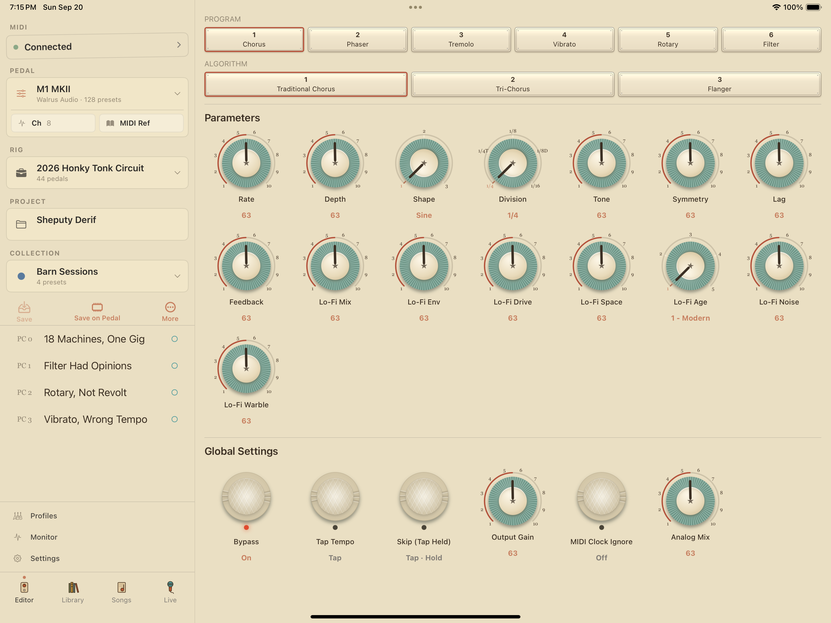
Task: Click the Lo-Fi Noise knob
Action: [779, 266]
